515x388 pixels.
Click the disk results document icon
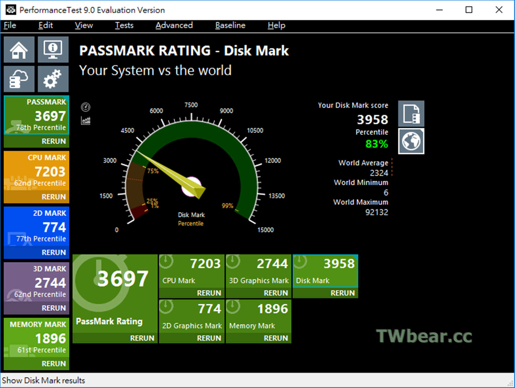click(411, 114)
